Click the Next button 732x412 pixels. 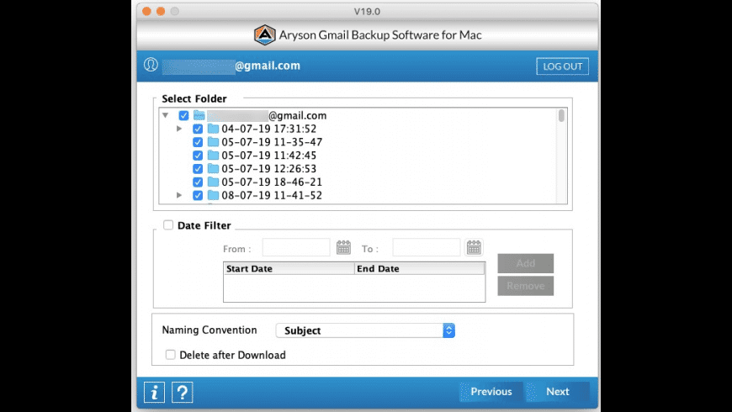point(558,392)
